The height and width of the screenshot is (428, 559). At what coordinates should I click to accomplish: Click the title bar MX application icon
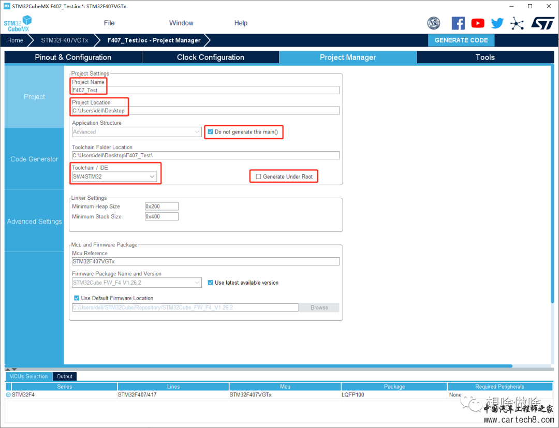(7, 6)
